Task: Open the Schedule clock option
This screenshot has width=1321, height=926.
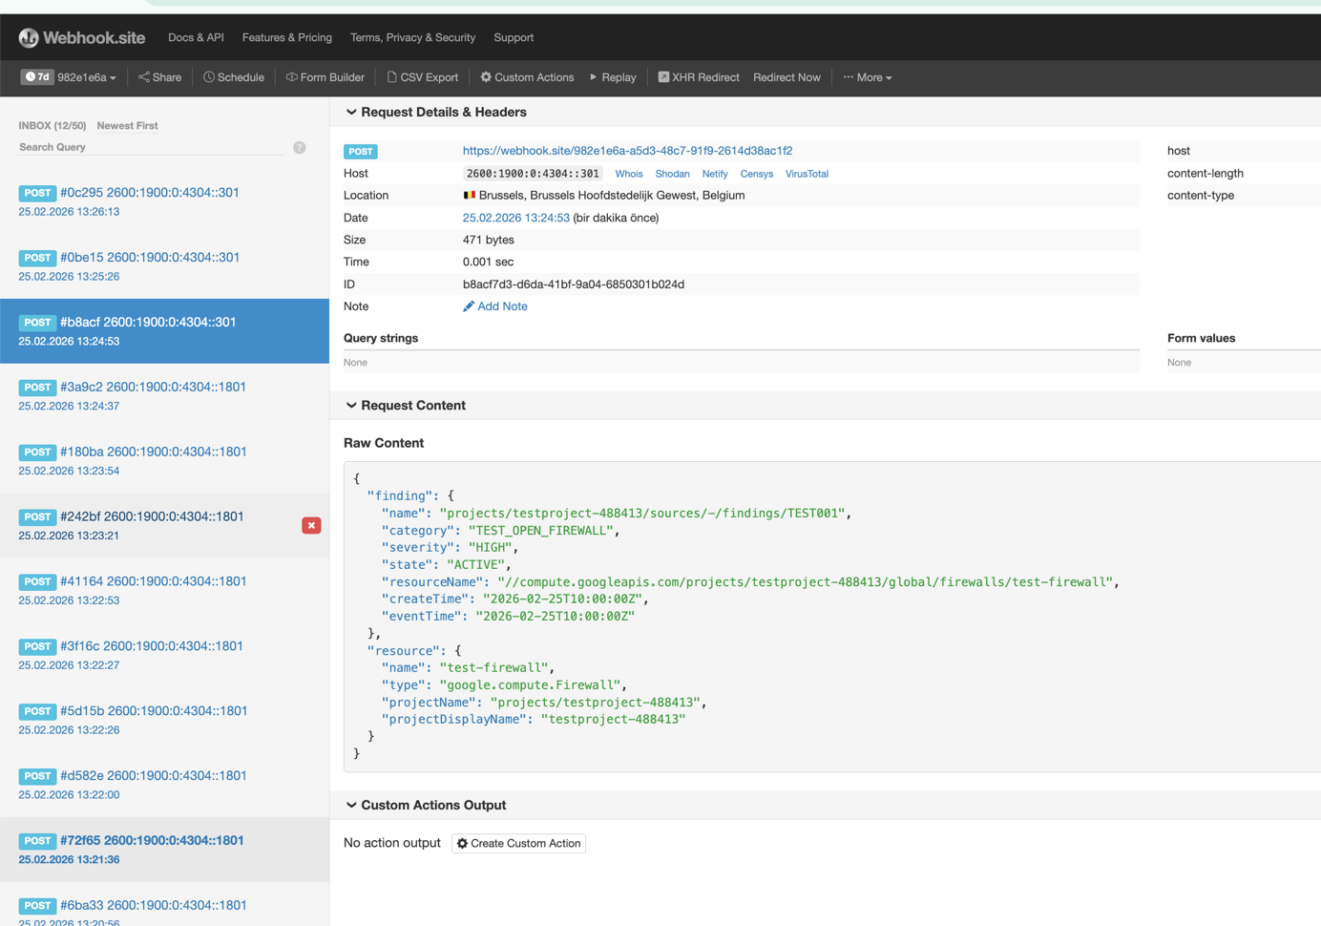Action: click(234, 77)
